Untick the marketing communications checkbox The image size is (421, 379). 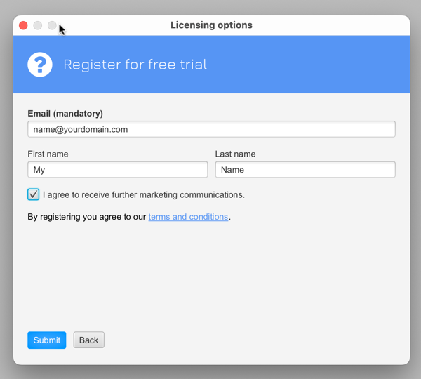[x=34, y=194]
